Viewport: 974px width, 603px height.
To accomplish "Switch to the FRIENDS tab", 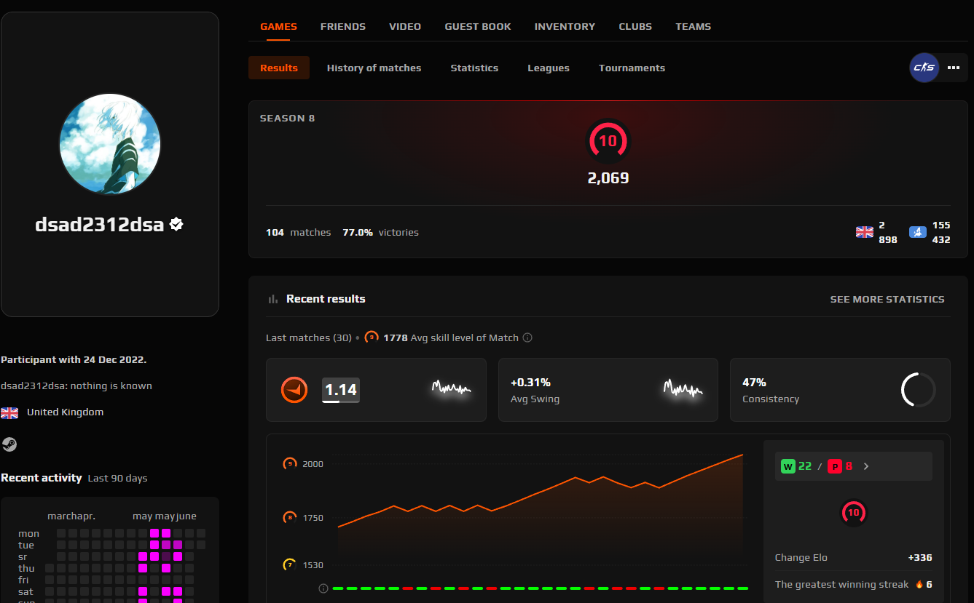I will [343, 26].
